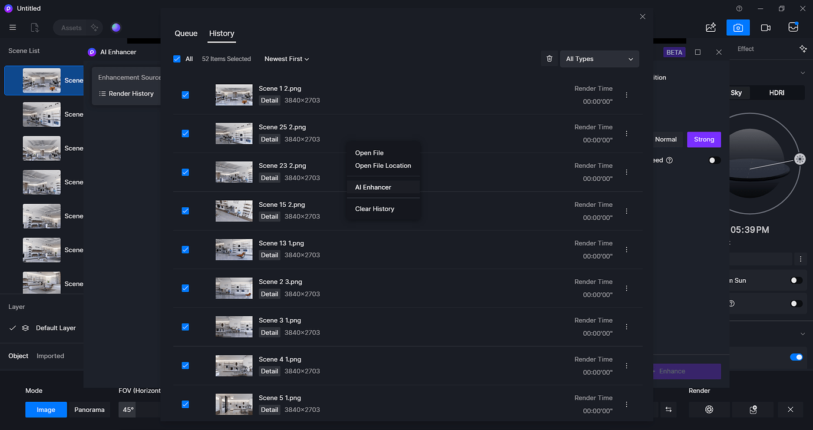Uncheck the Scene 15 2.png checkbox
Screen dimensions: 813x430
pyautogui.click(x=186, y=211)
